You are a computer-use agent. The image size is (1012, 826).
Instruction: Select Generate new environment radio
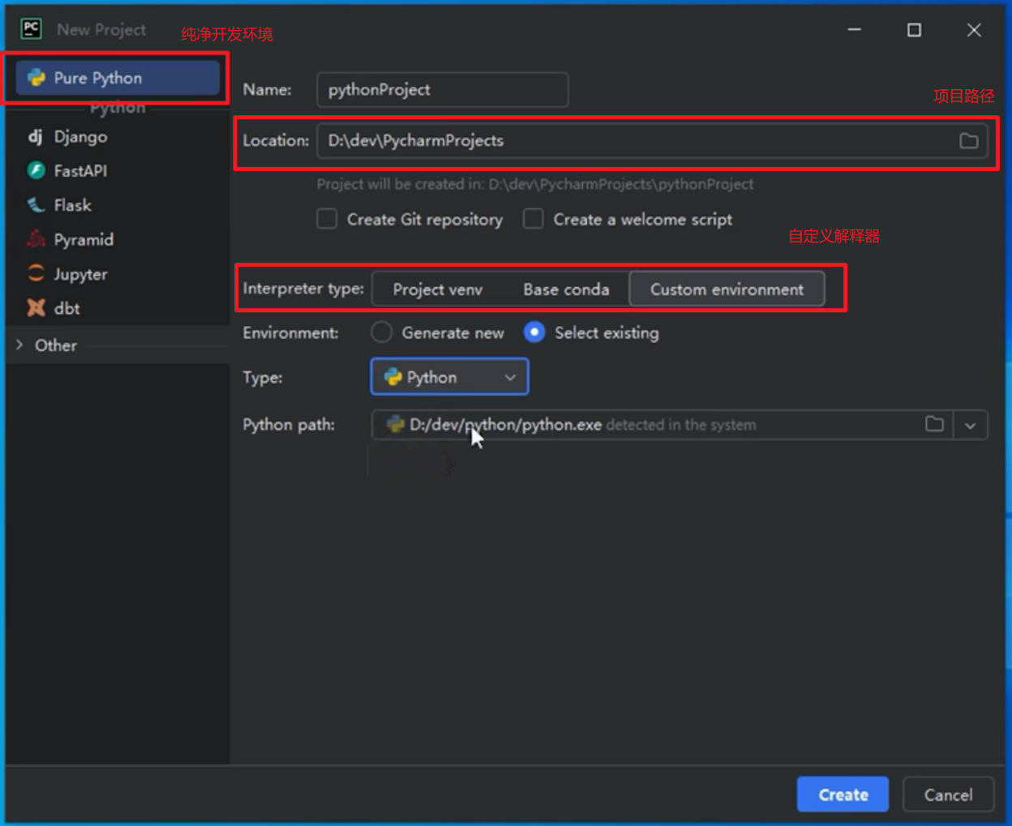[381, 332]
